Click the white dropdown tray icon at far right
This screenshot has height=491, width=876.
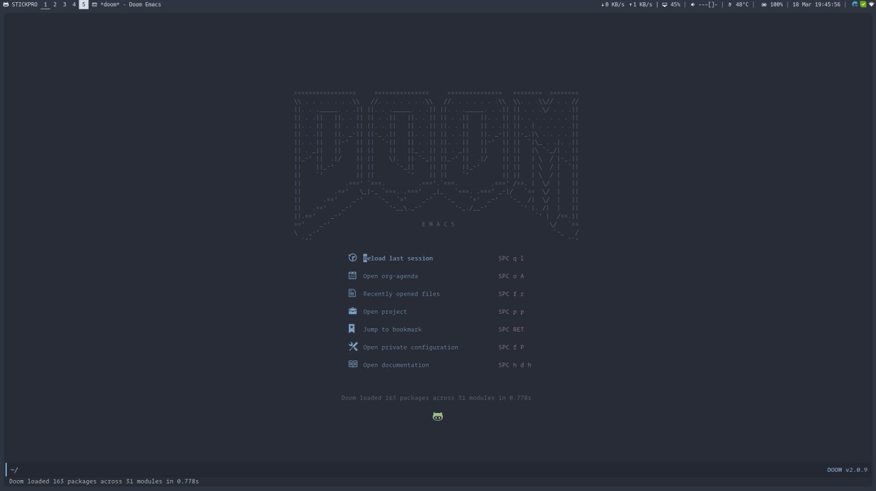click(871, 4)
